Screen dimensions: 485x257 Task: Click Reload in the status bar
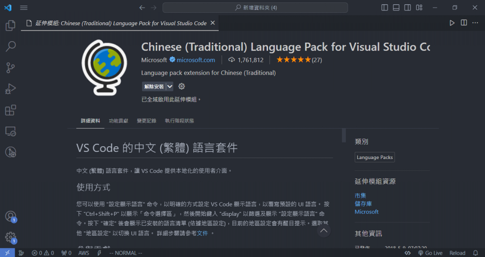pos(457,253)
